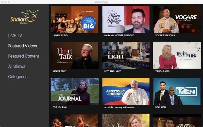
Task: Click the minimize window button
Action: 6,2
